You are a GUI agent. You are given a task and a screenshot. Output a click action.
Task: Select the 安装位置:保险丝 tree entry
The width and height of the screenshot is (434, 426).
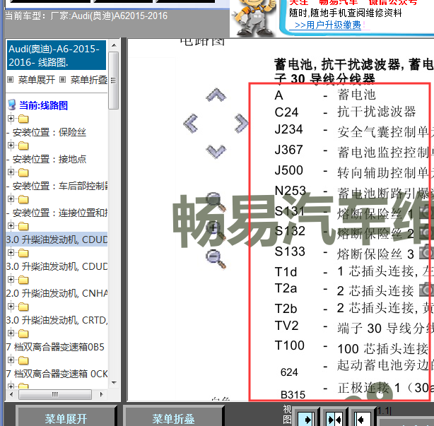tap(47, 132)
